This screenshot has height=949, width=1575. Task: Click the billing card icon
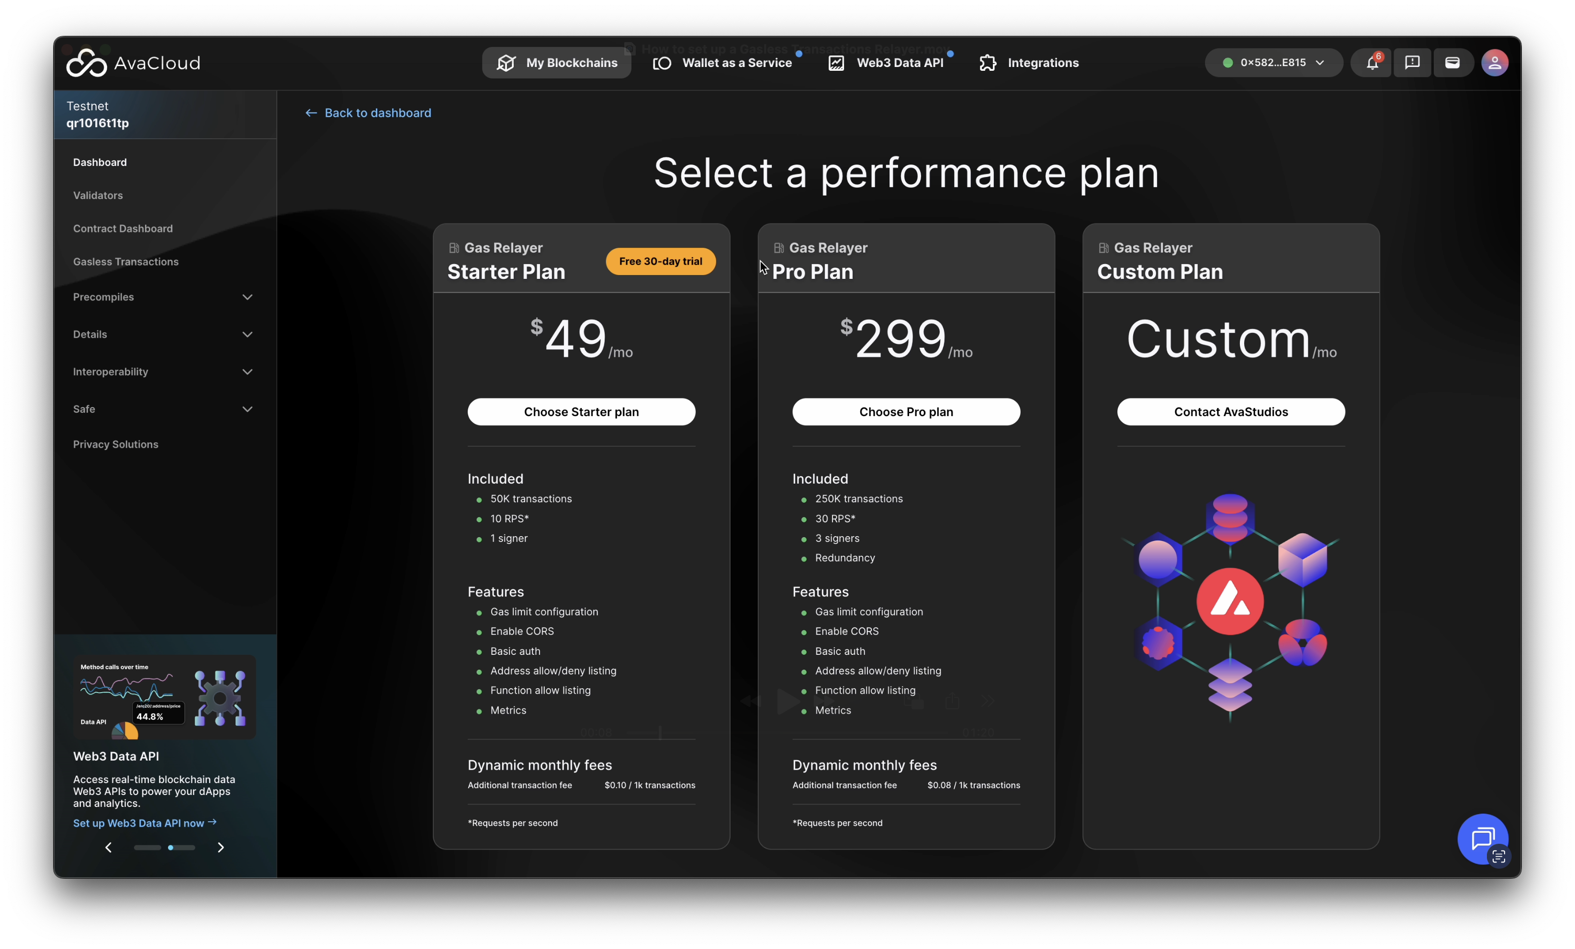click(x=1452, y=63)
